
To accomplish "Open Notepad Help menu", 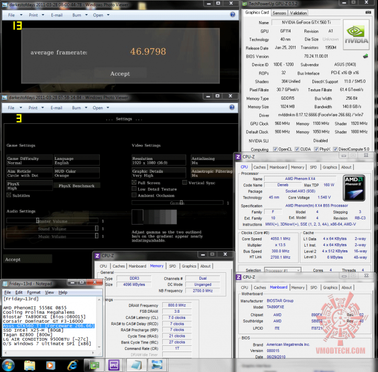I will (x=62, y=292).
